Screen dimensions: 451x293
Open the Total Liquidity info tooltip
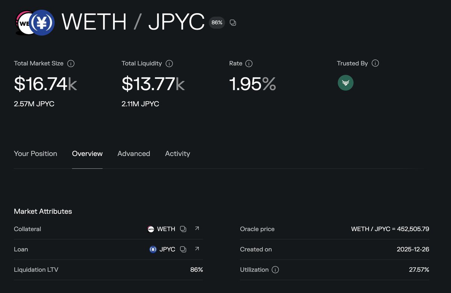click(x=169, y=63)
